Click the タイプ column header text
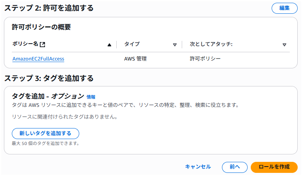The height and width of the screenshot is (176, 302). point(132,44)
